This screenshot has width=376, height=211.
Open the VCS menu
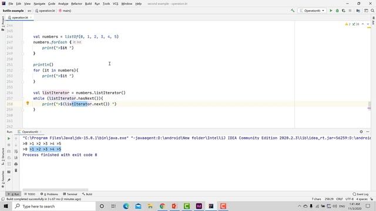[115, 4]
